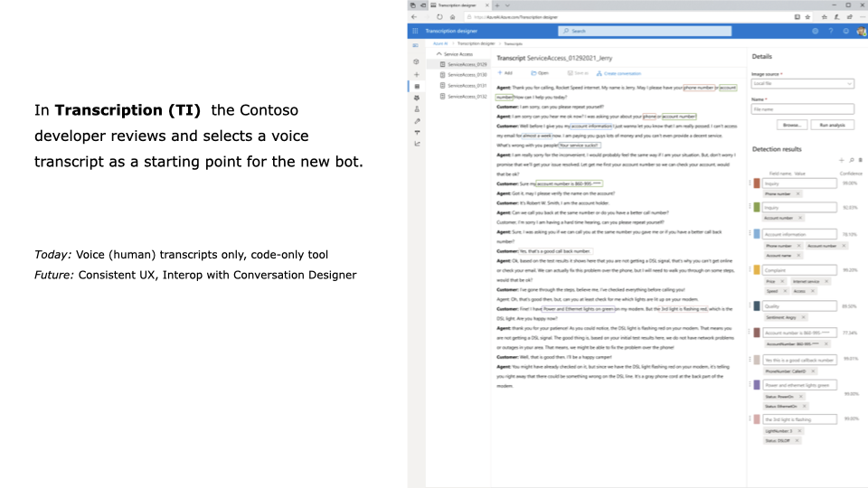Click the purple Power and ethernet swatch

pos(757,385)
